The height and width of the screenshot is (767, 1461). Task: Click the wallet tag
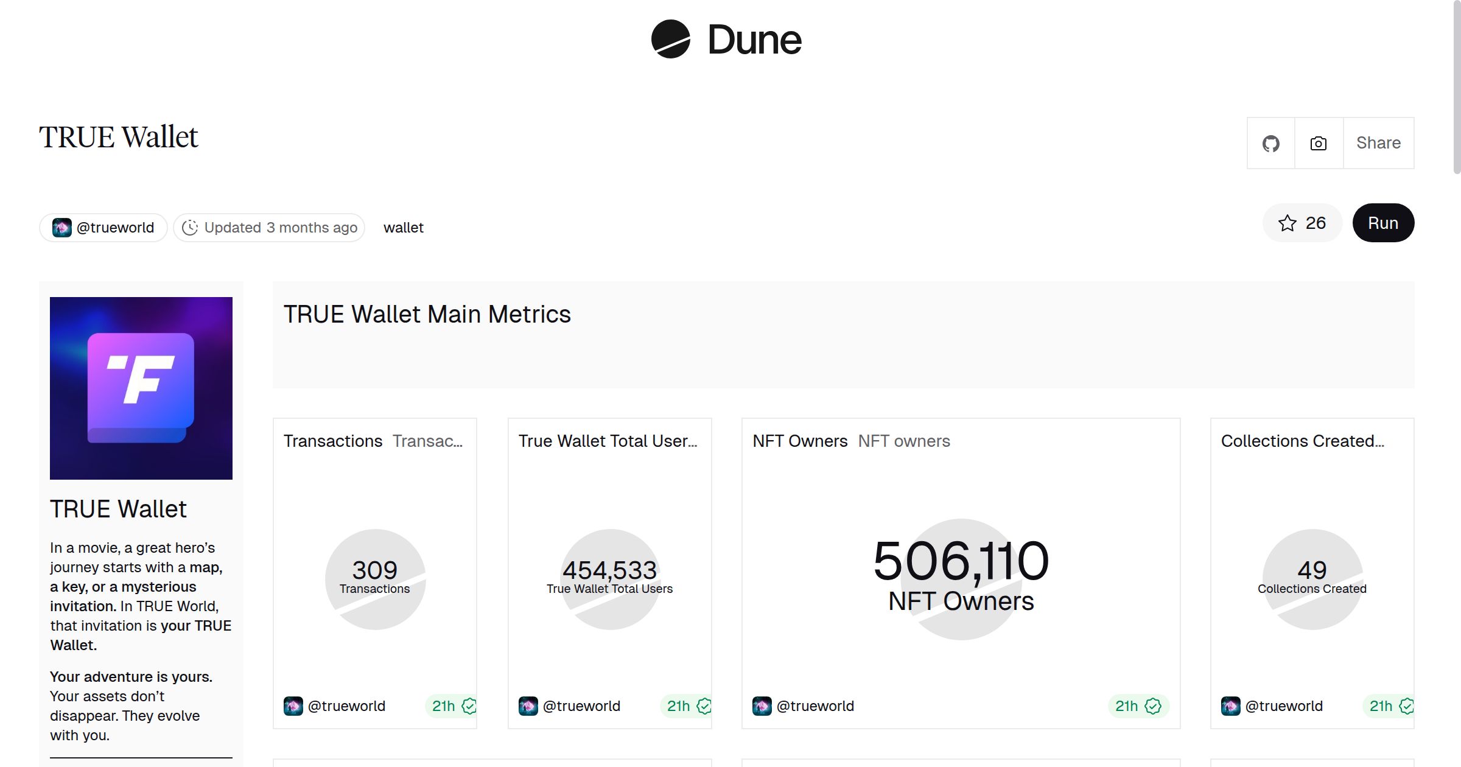(403, 228)
